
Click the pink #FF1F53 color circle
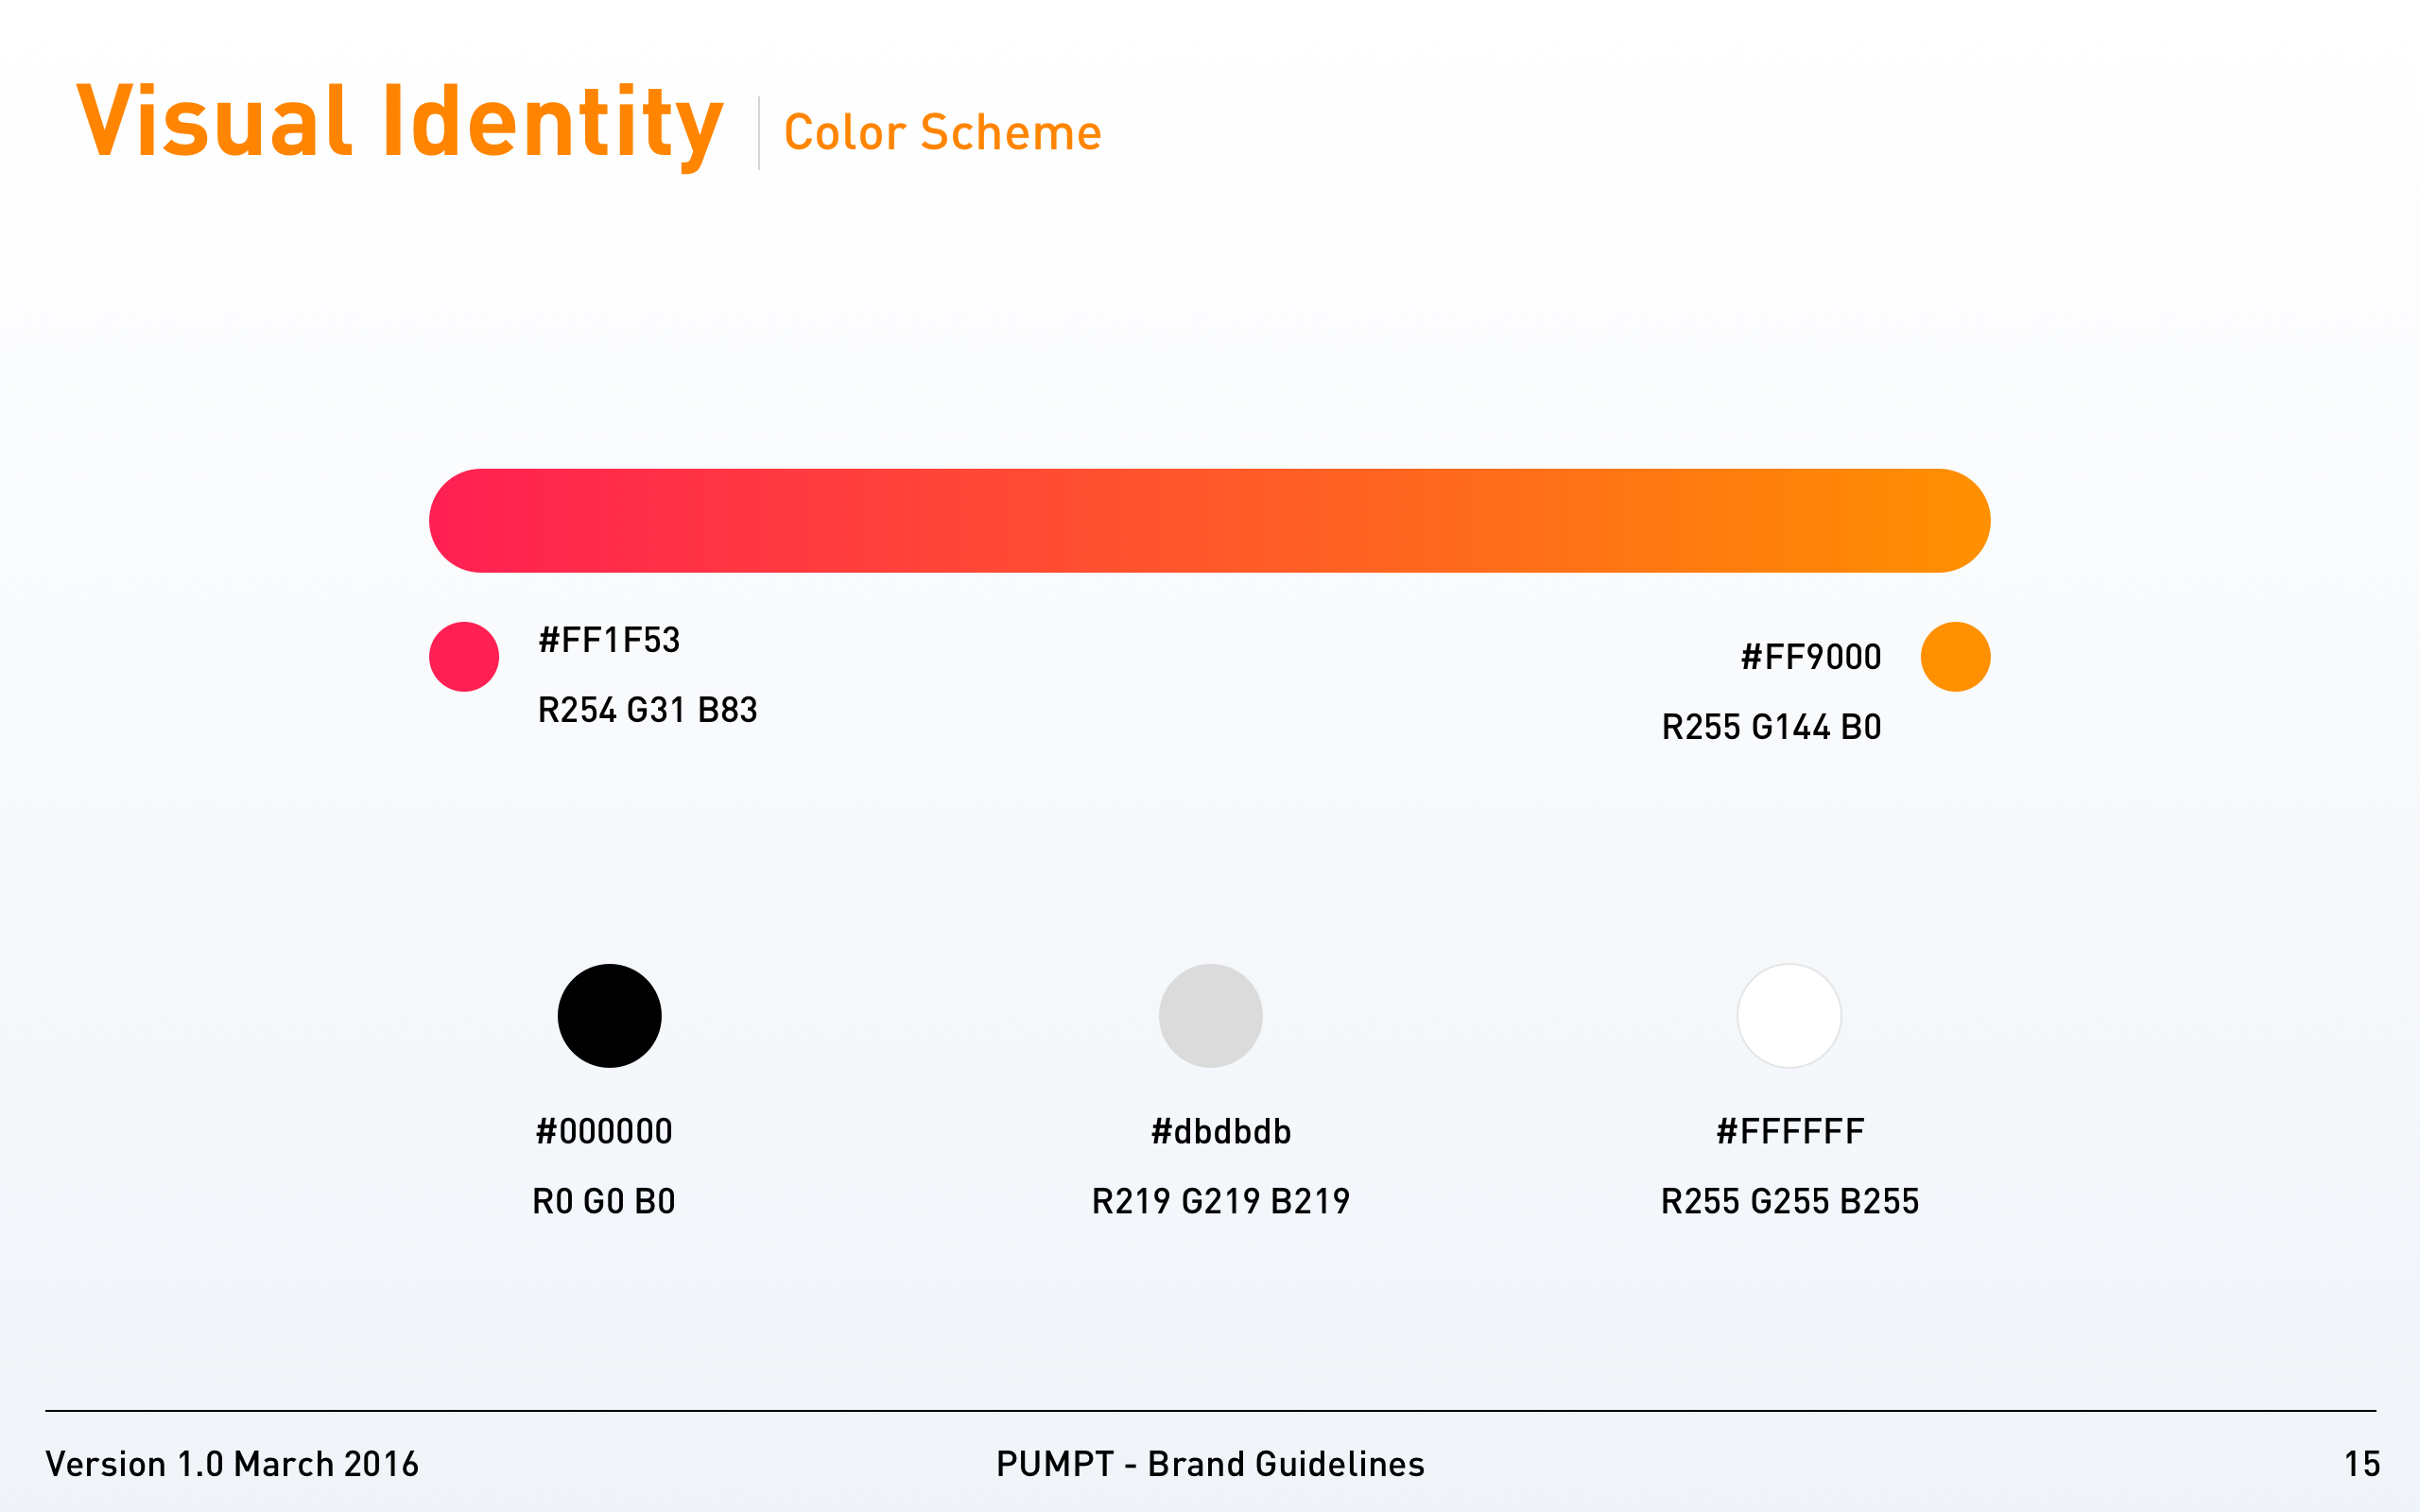(464, 657)
